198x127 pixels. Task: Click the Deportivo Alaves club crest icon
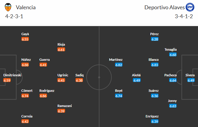coord(189,7)
